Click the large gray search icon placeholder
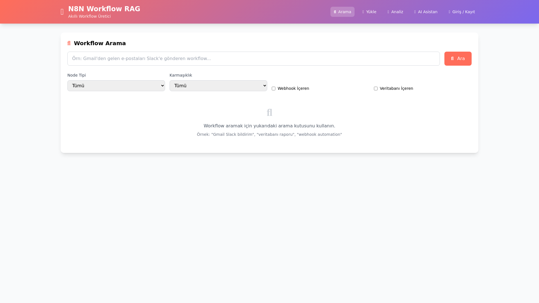This screenshot has width=539, height=303. tap(269, 113)
